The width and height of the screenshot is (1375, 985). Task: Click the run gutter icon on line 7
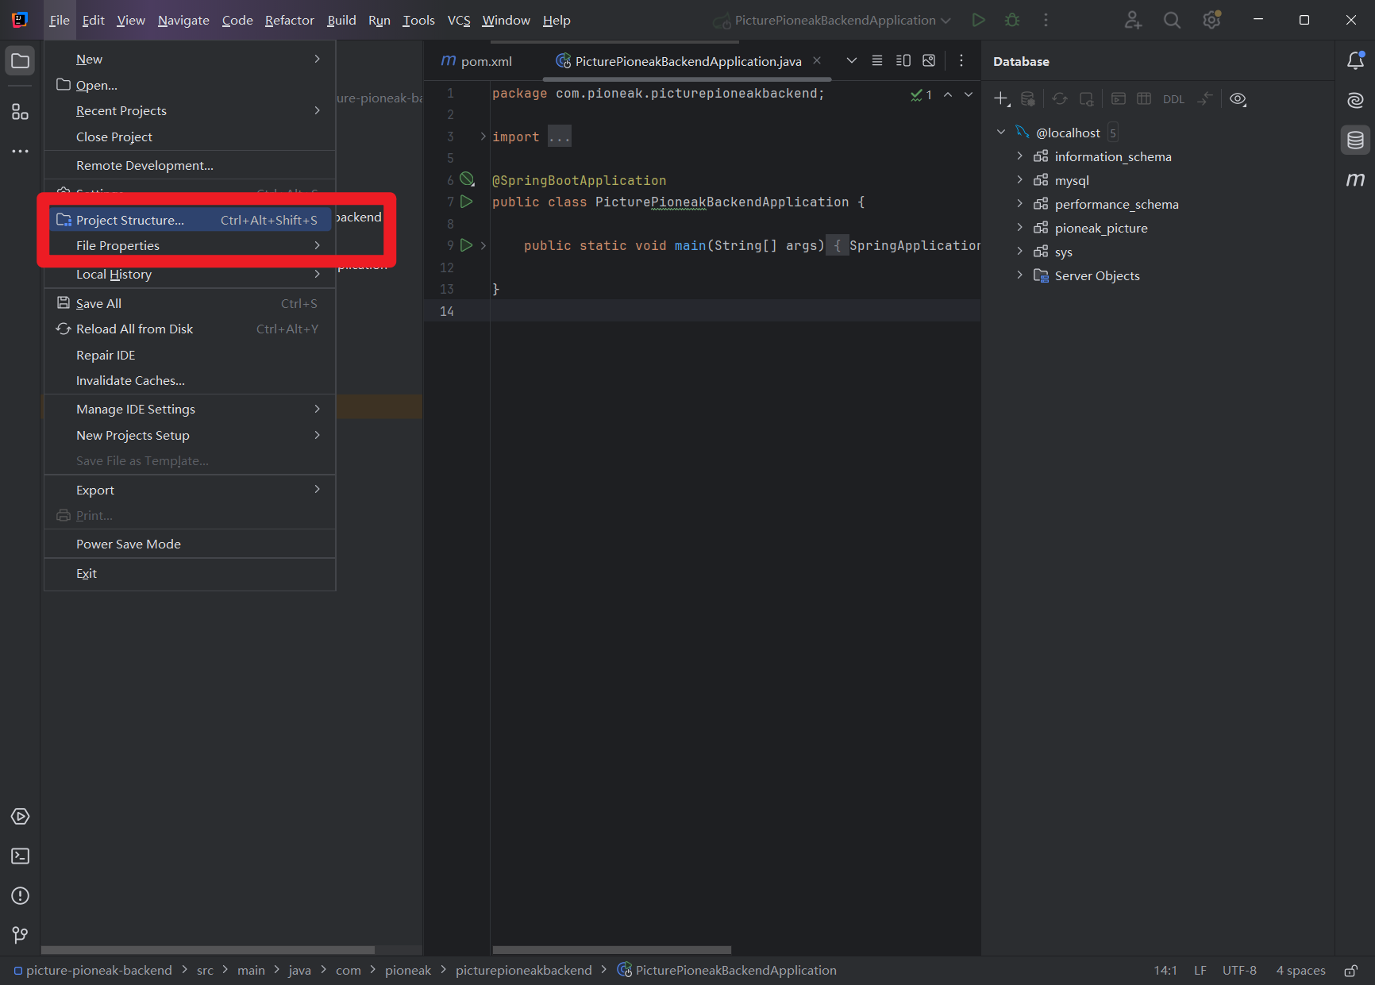(x=467, y=202)
